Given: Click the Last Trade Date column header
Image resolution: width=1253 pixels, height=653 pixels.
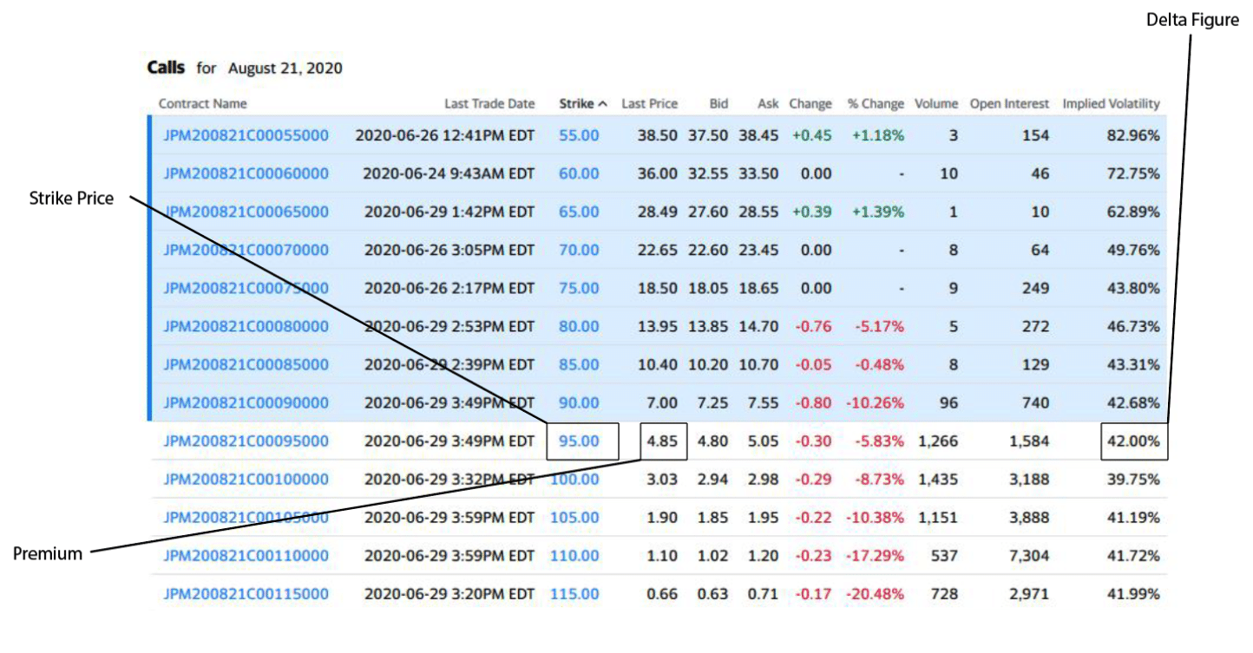Looking at the screenshot, I should tap(489, 103).
